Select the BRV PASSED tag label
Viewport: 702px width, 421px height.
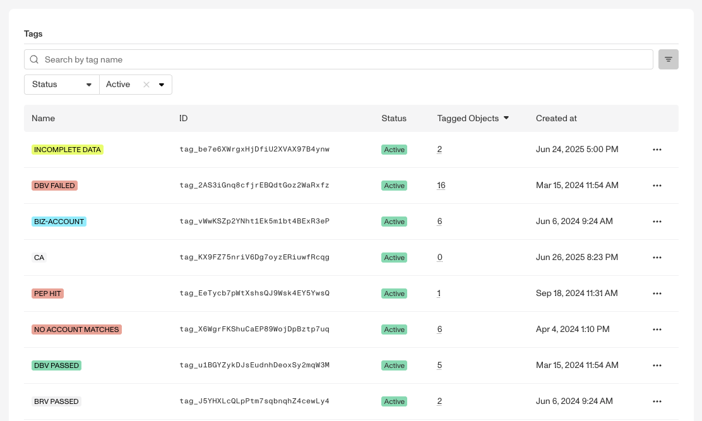coord(56,402)
